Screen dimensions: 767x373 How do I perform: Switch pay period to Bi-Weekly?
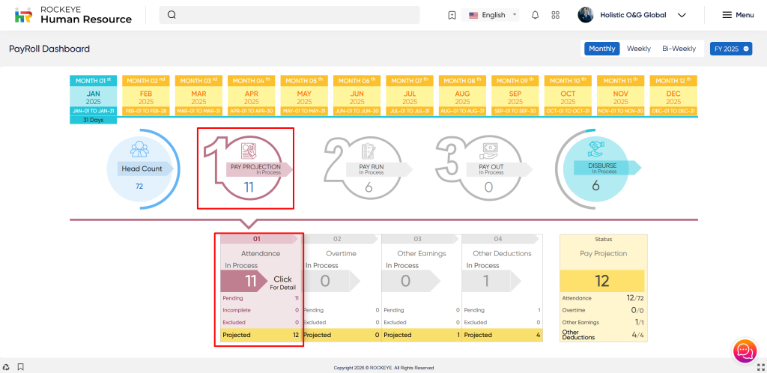tap(679, 49)
